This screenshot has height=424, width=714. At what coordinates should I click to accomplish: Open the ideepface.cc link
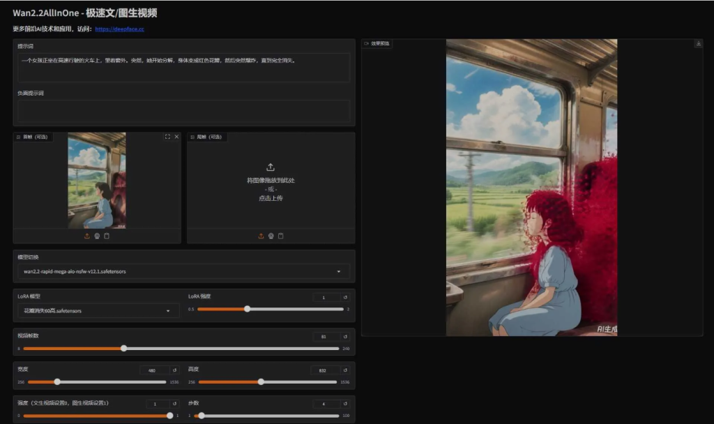click(x=119, y=29)
